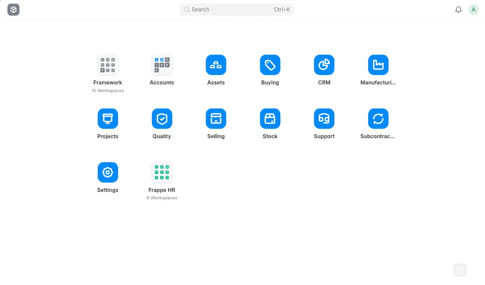
Task: Open the Support headset icon
Action: click(x=324, y=119)
